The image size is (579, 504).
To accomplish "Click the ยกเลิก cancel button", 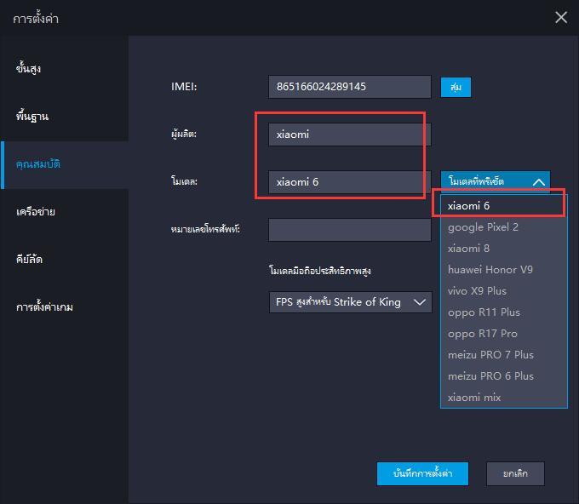I will pos(515,473).
